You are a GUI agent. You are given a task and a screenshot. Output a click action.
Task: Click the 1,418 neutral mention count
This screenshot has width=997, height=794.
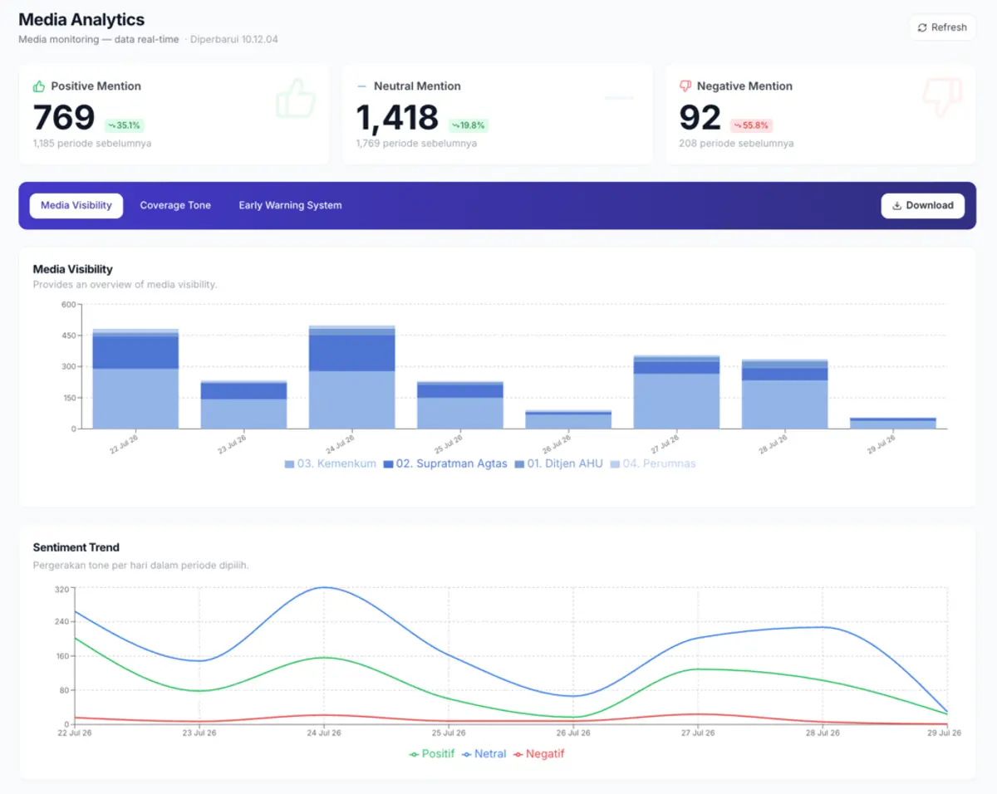click(397, 117)
